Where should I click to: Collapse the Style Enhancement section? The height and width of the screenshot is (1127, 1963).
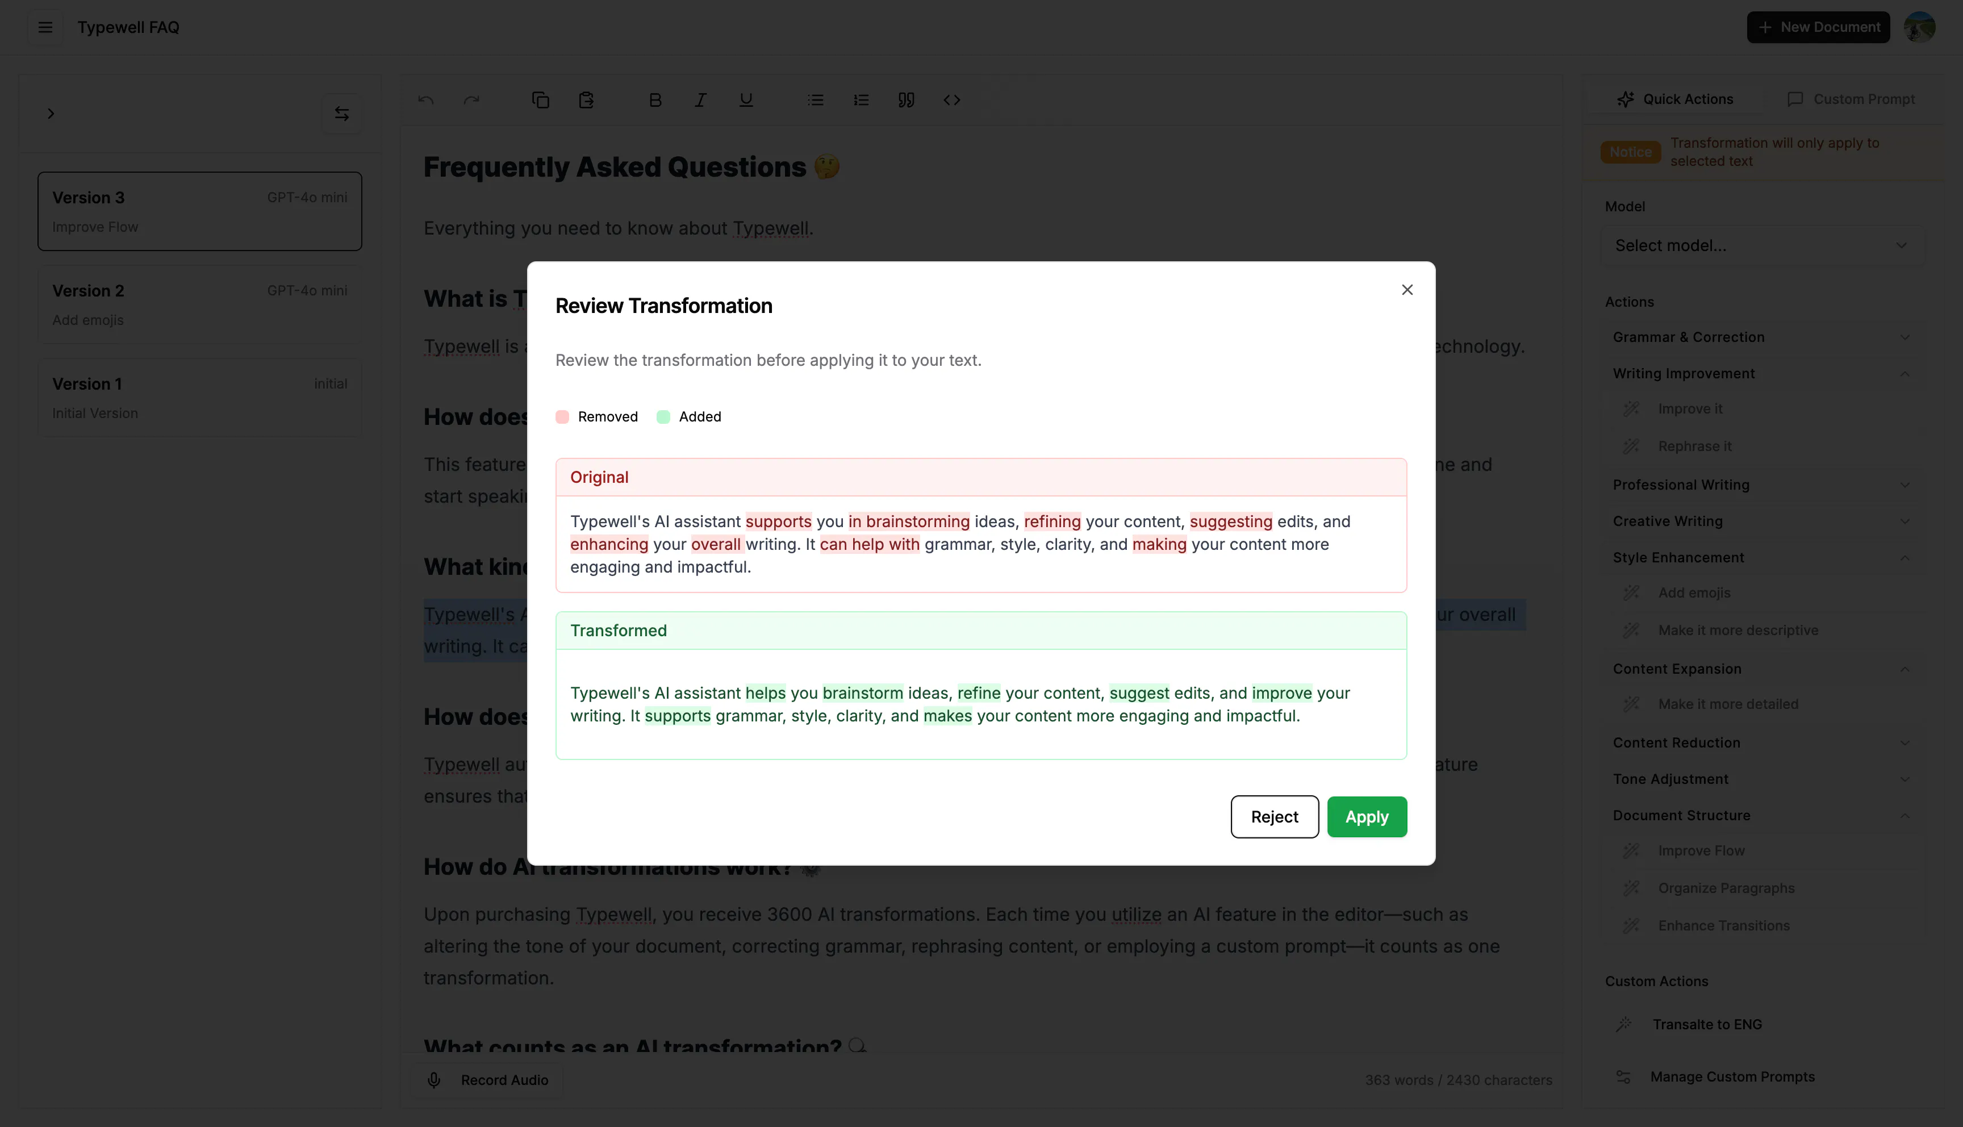pyautogui.click(x=1762, y=558)
